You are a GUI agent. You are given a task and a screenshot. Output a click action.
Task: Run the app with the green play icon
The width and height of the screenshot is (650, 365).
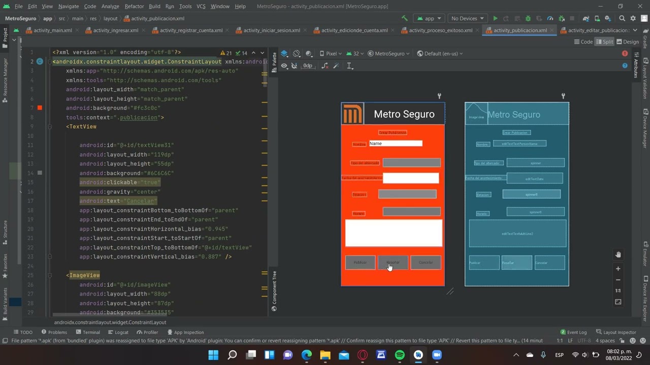tap(495, 18)
